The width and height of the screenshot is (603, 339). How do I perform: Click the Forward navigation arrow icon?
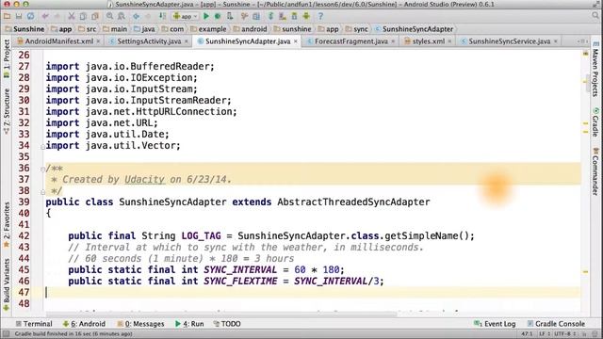tap(148, 16)
